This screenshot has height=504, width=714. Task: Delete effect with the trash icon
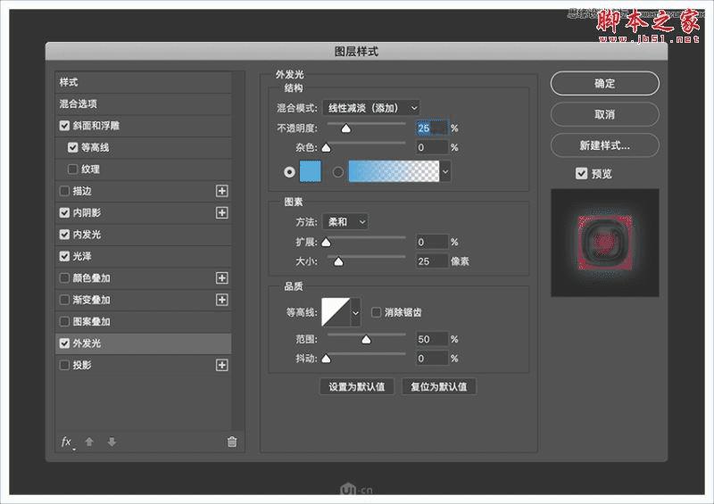click(232, 442)
